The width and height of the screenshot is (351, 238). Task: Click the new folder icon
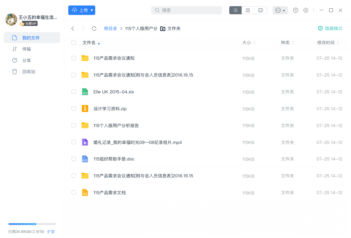coord(163,29)
